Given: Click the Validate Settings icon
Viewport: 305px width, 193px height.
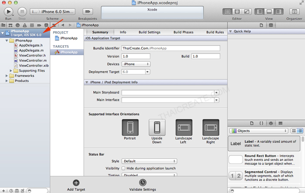Looking at the screenshot, I should pyautogui.click(x=142, y=183).
